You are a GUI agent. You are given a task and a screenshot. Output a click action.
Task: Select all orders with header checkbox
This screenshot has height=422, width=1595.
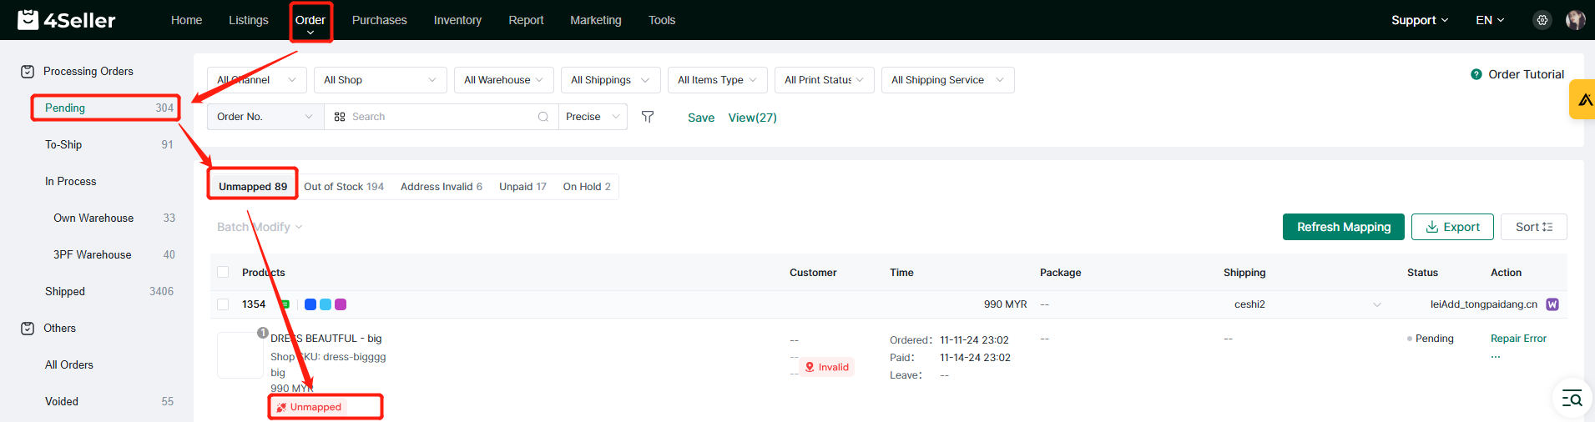(x=223, y=273)
